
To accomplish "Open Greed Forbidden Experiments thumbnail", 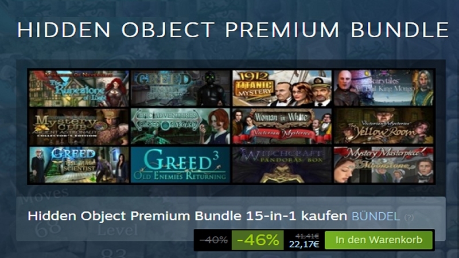I will 181,88.
